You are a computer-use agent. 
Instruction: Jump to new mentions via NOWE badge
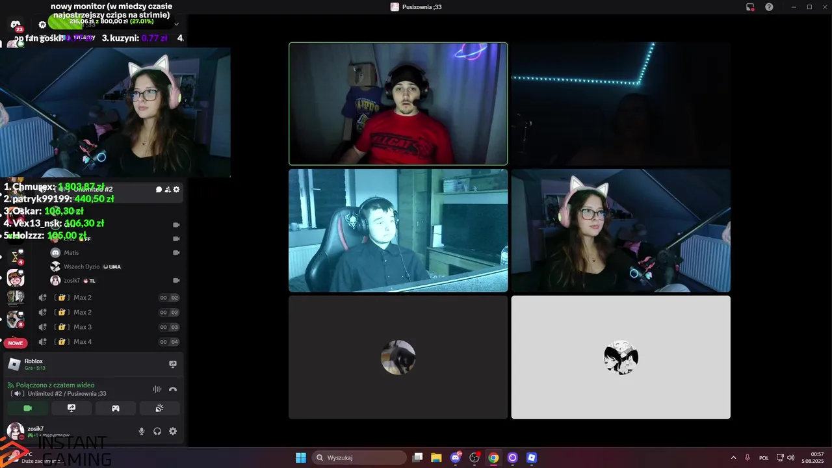[x=16, y=343]
